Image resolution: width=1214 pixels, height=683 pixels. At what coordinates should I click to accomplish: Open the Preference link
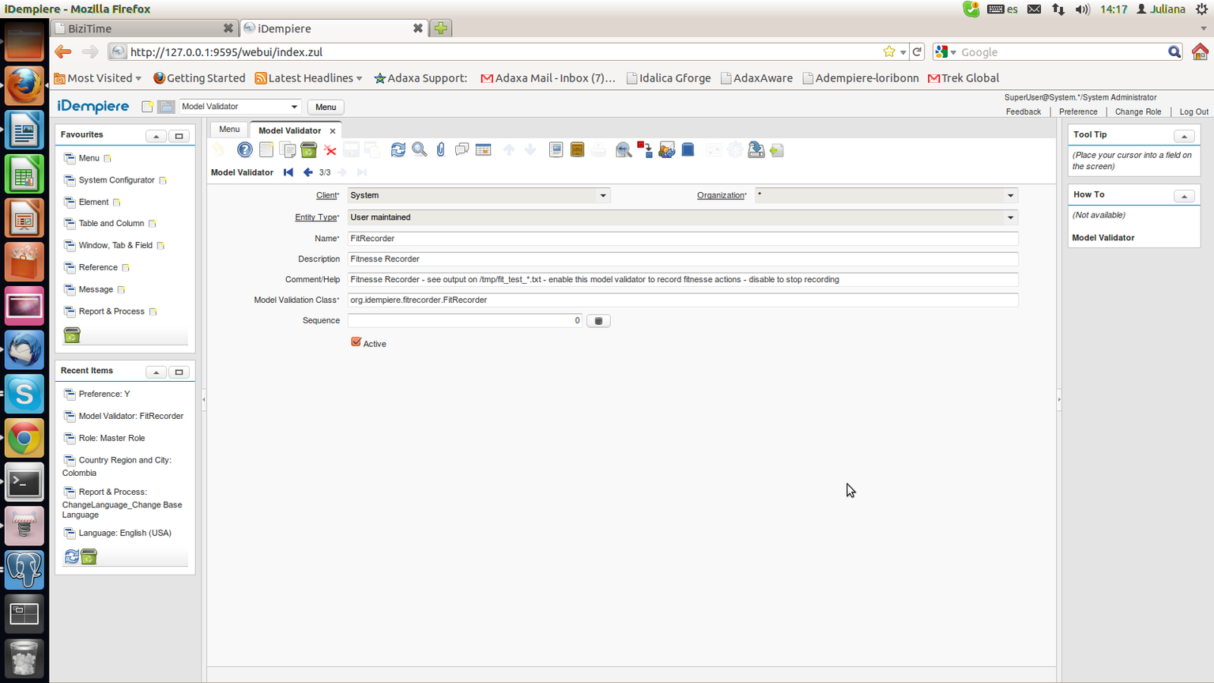pyautogui.click(x=1078, y=112)
